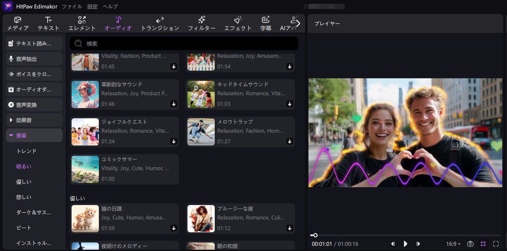Preview the ブルージーな夜 thumbnail

(x=201, y=219)
